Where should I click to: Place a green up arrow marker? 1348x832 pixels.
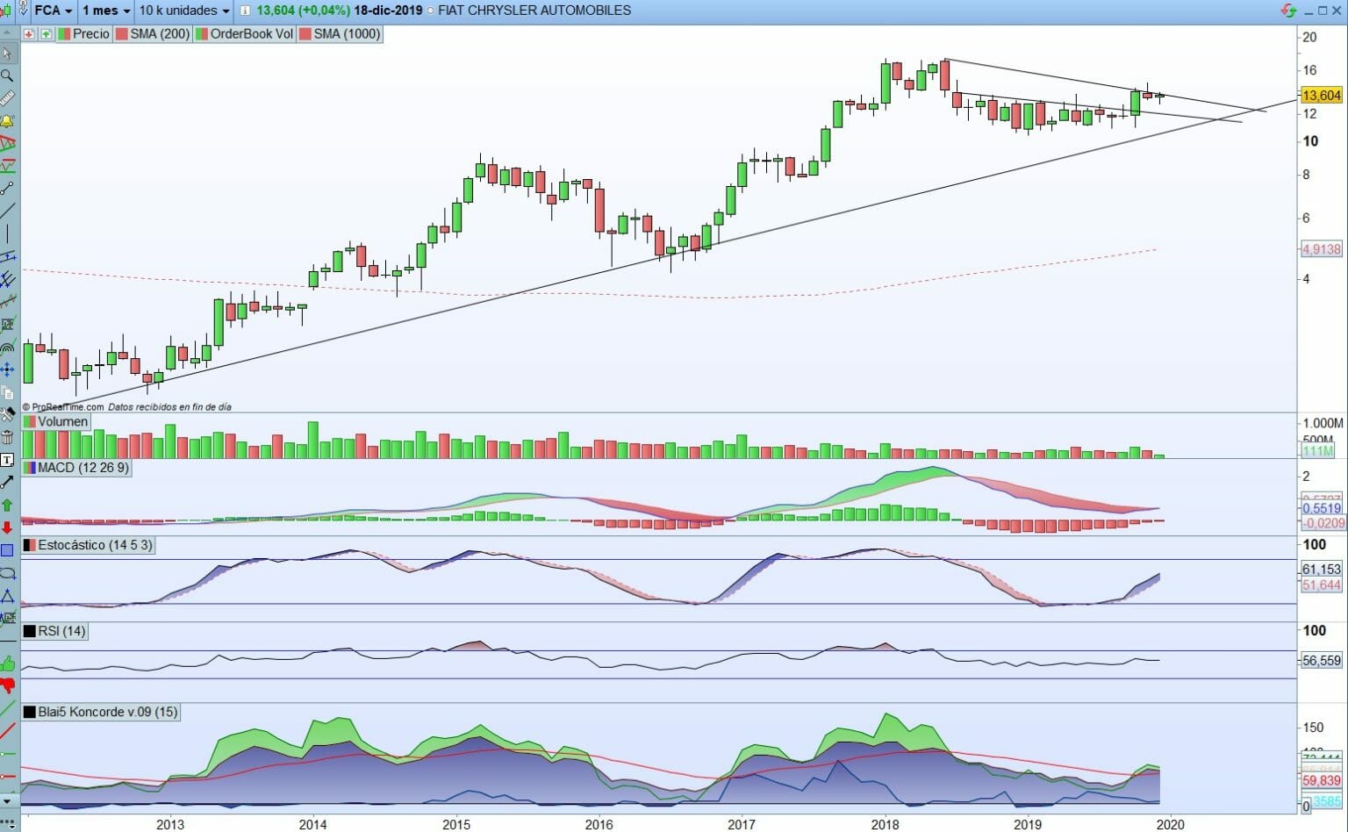tap(7, 505)
